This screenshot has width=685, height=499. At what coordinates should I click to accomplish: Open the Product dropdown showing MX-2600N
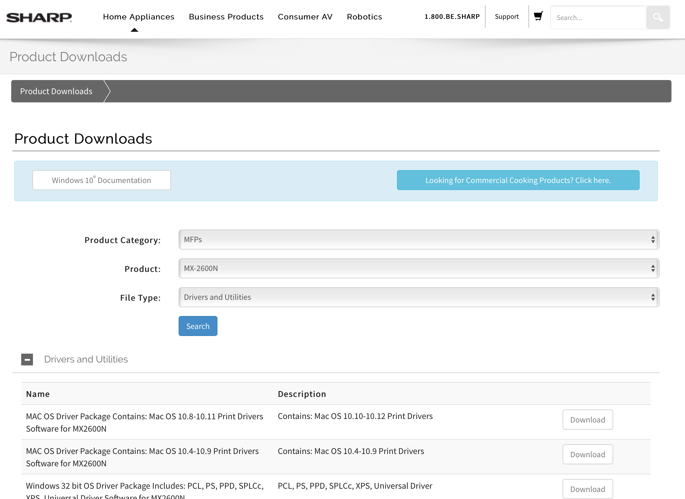[x=419, y=268]
